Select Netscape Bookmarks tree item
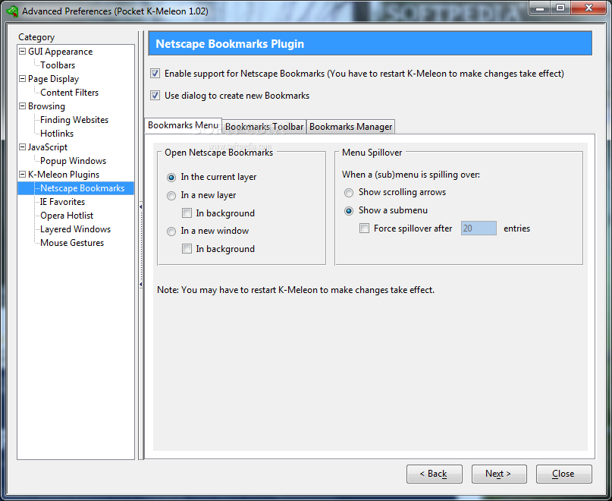612x501 pixels. (83, 188)
